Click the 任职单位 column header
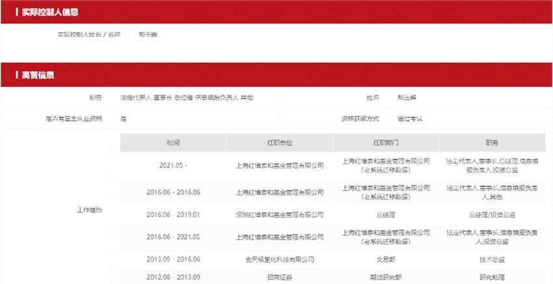 click(280, 143)
